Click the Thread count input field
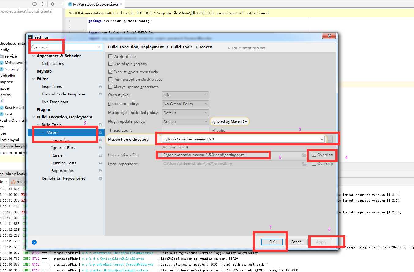 click(185, 130)
